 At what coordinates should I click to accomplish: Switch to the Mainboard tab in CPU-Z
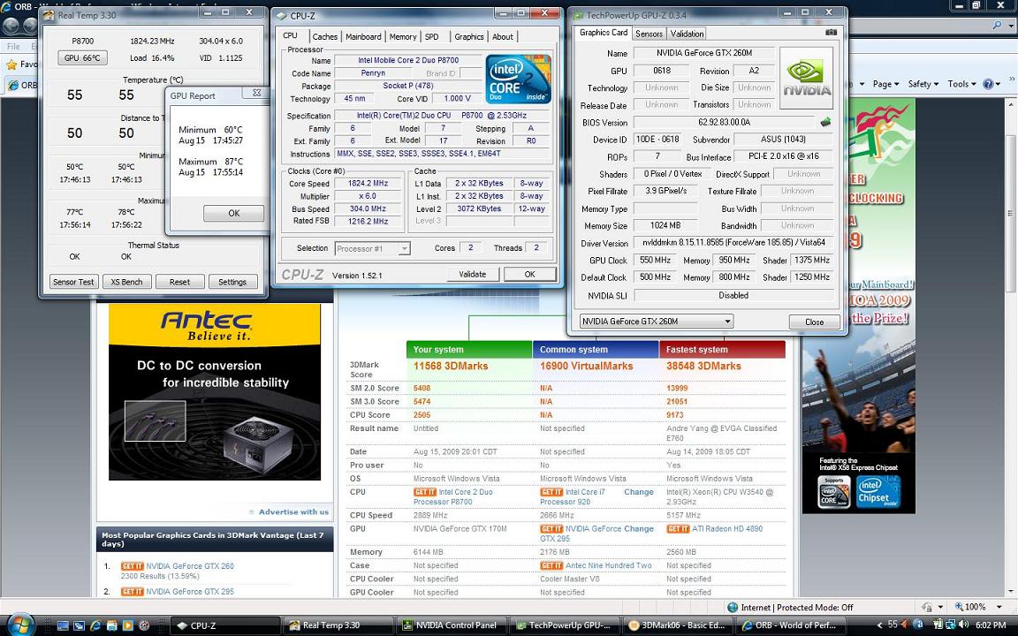click(x=363, y=37)
